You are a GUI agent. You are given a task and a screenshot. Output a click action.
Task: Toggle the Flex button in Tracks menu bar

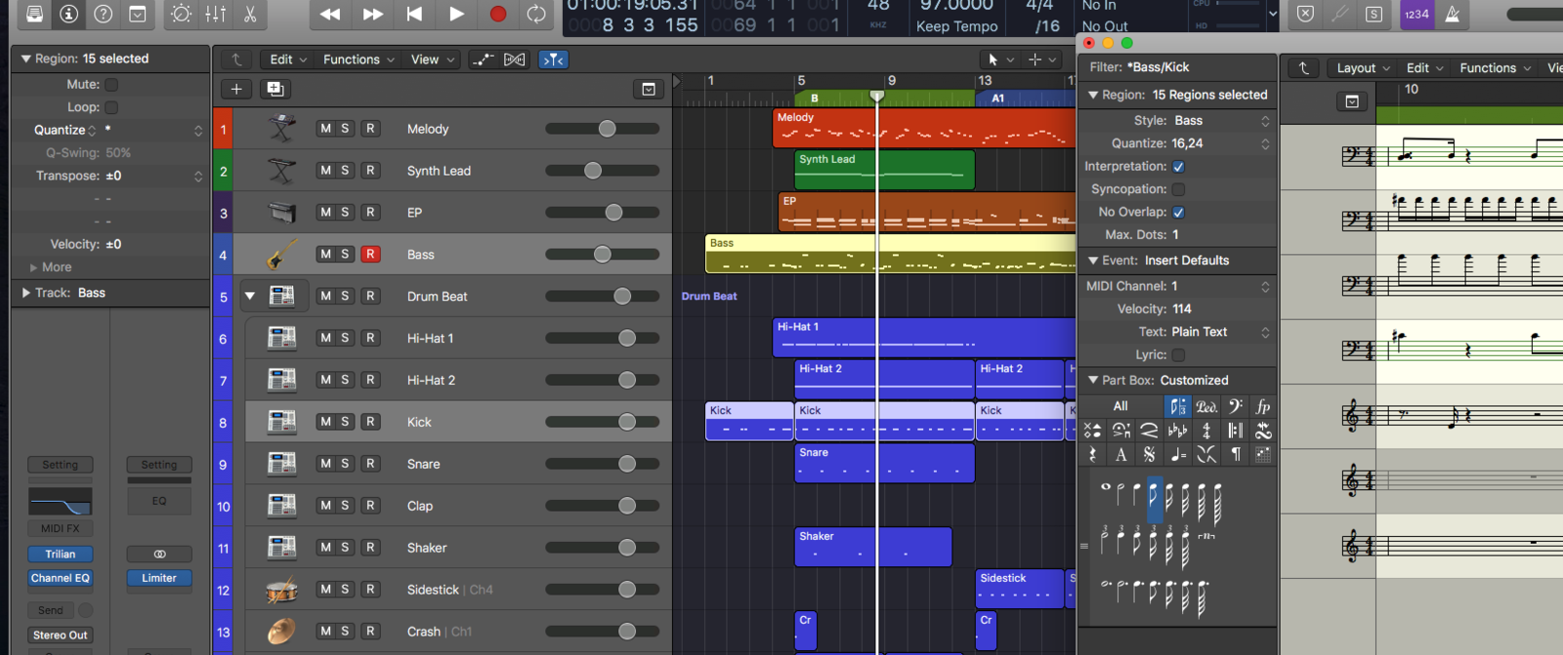515,60
